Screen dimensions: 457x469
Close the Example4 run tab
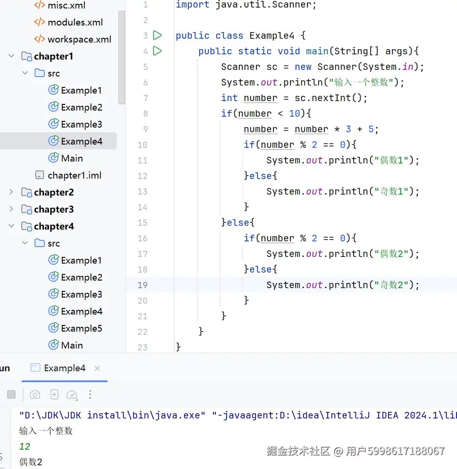97,368
